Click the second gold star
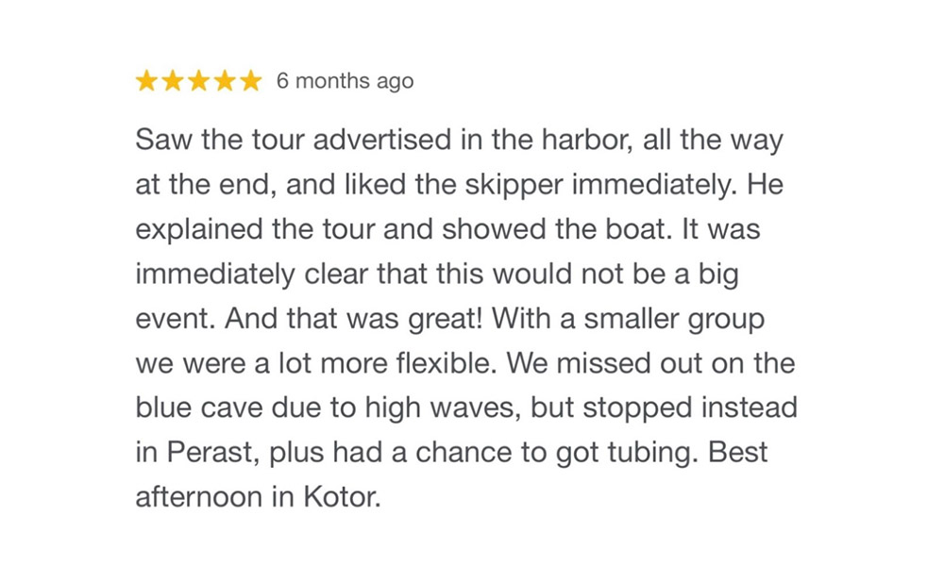944x566 pixels. [x=173, y=81]
